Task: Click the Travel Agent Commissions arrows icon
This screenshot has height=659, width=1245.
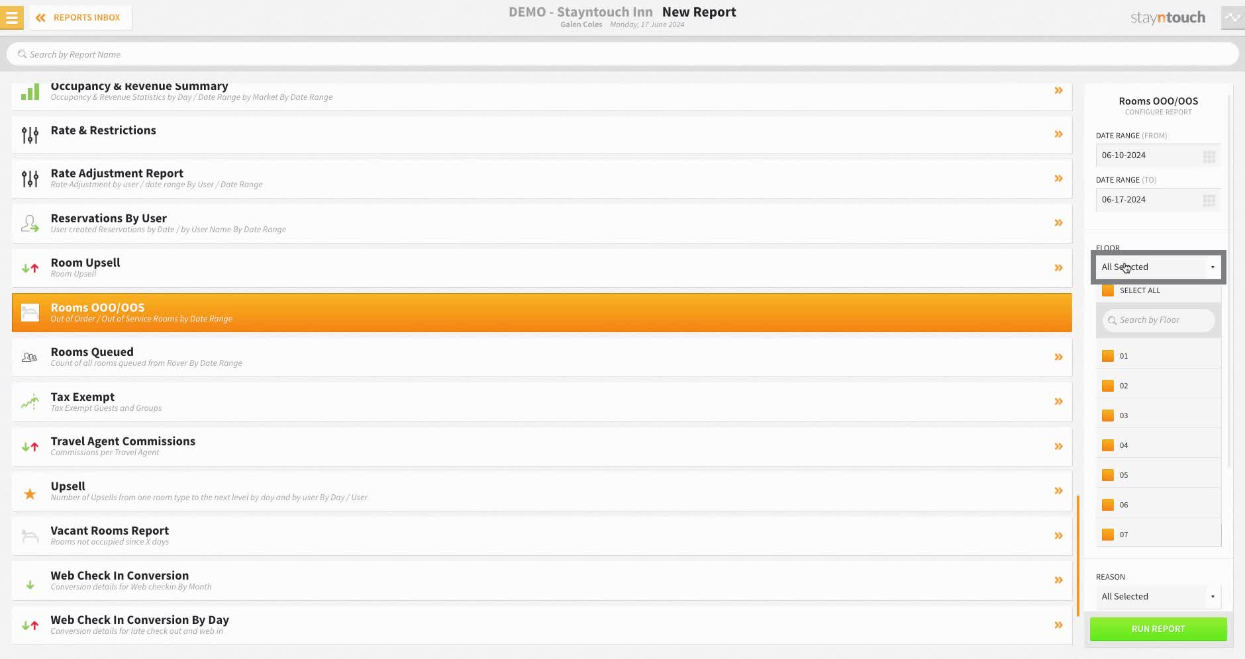Action: (30, 447)
